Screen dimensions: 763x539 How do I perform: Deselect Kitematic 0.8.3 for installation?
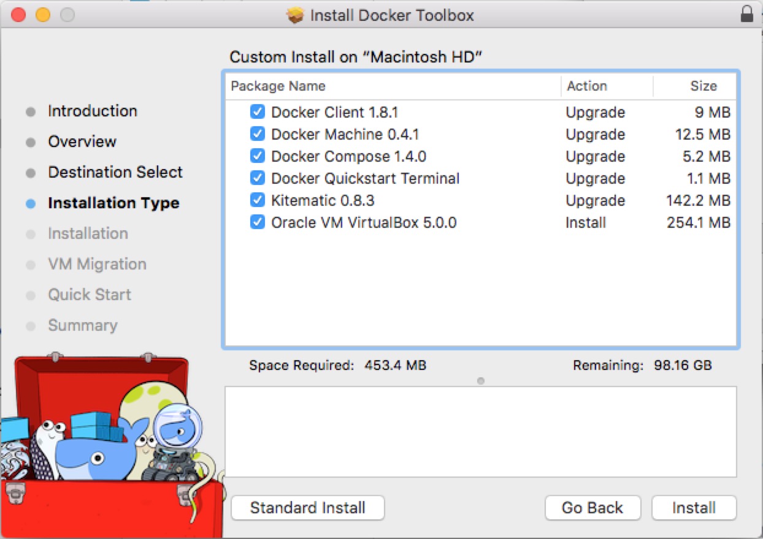[257, 200]
